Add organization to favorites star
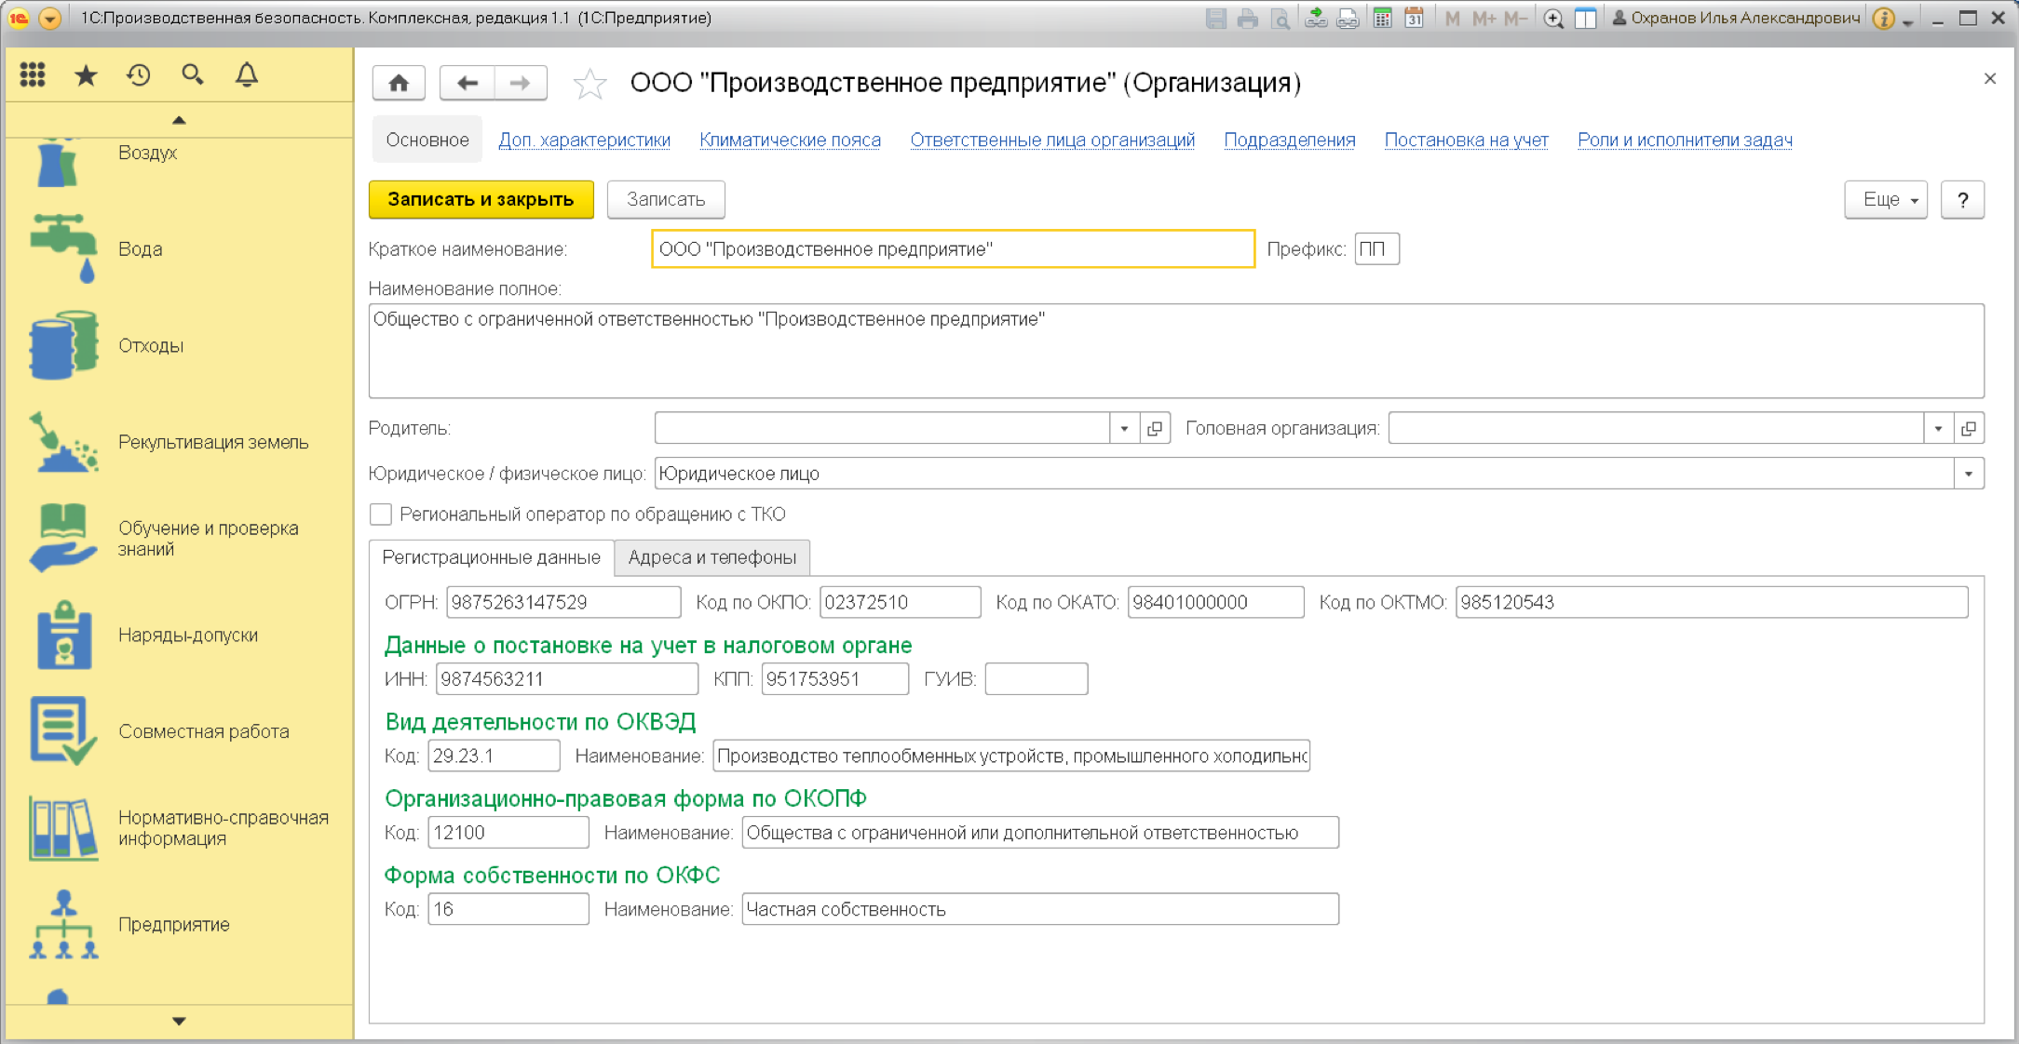Image resolution: width=2019 pixels, height=1044 pixels. click(589, 84)
